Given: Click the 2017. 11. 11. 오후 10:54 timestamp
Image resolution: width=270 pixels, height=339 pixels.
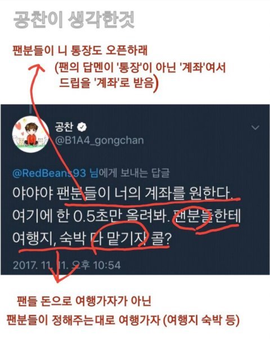Looking at the screenshot, I should 67,265.
